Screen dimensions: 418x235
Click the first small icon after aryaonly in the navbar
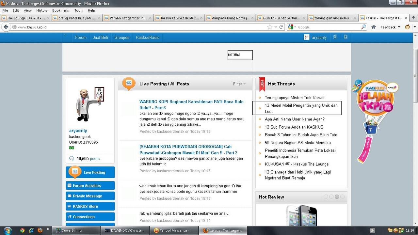tap(335, 37)
